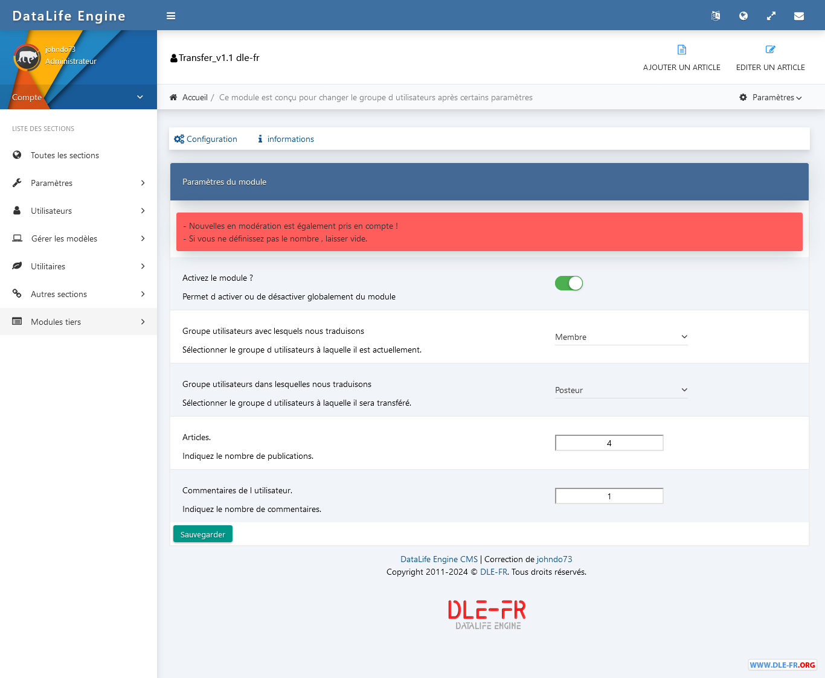Image resolution: width=825 pixels, height=678 pixels.
Task: Click gears icon next to Autres sections
Action: [x=17, y=294]
